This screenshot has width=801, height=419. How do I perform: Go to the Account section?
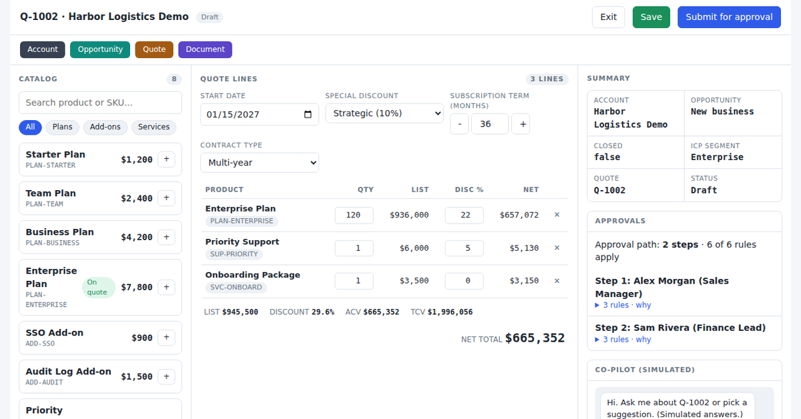[43, 49]
